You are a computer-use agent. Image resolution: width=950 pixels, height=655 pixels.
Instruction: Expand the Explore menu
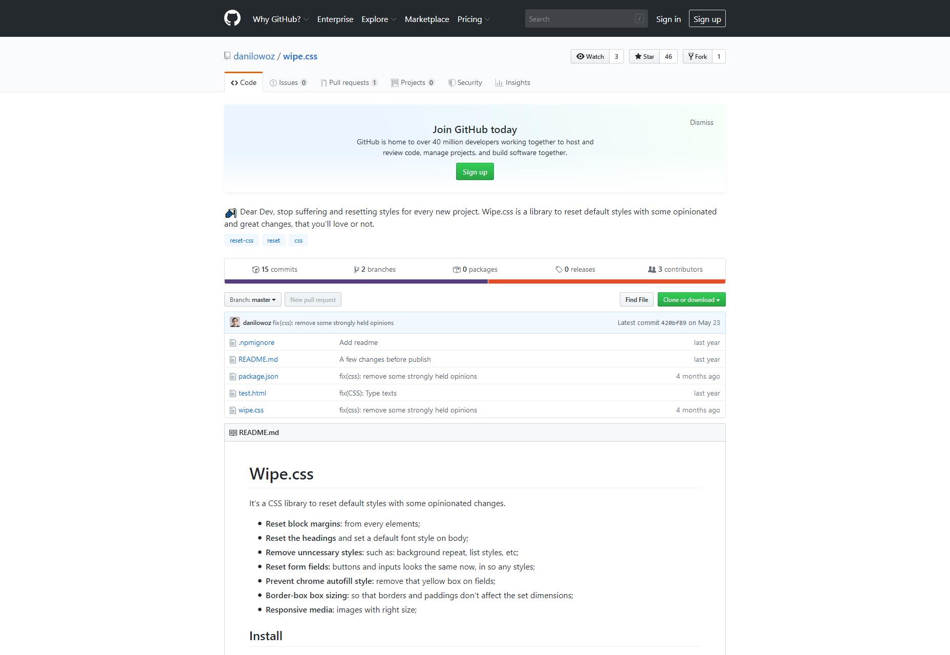tap(379, 19)
